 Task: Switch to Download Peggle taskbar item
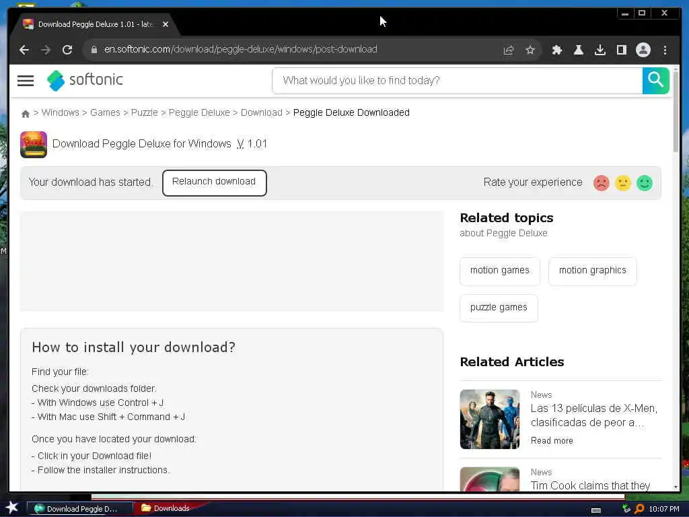pyautogui.click(x=79, y=509)
